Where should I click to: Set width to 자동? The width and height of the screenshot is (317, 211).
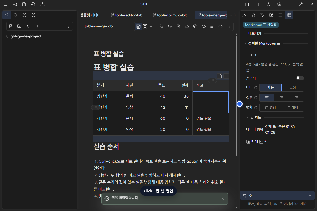pyautogui.click(x=271, y=87)
